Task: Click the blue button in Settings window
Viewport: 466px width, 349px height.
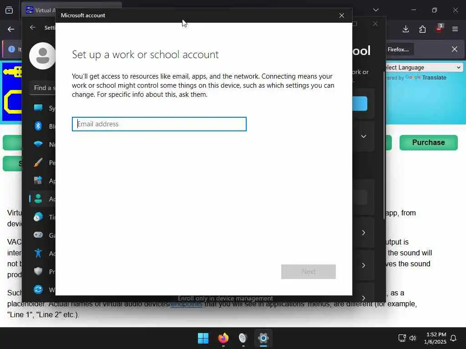Action: coord(360,104)
